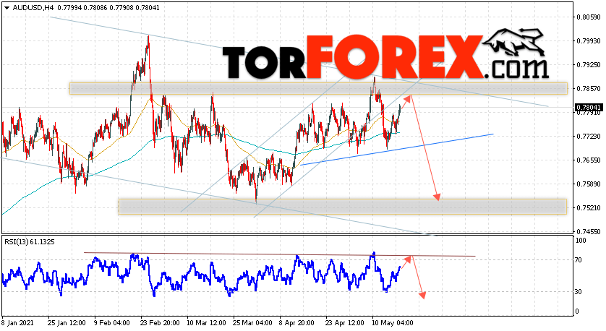
Task: Click the 10 May 04:00 date label
Action: [392, 323]
